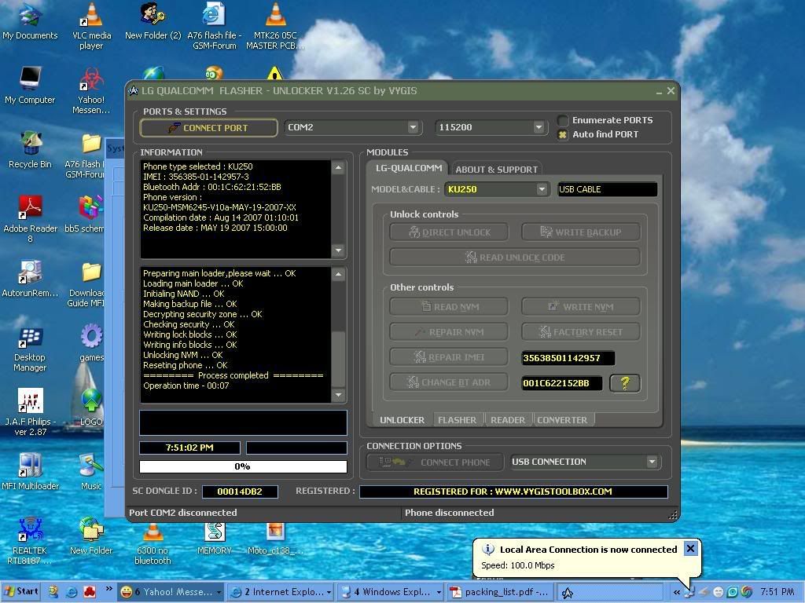Expand quick launch overflow chevron
Image resolution: width=805 pixels, height=603 pixels.
(108, 589)
